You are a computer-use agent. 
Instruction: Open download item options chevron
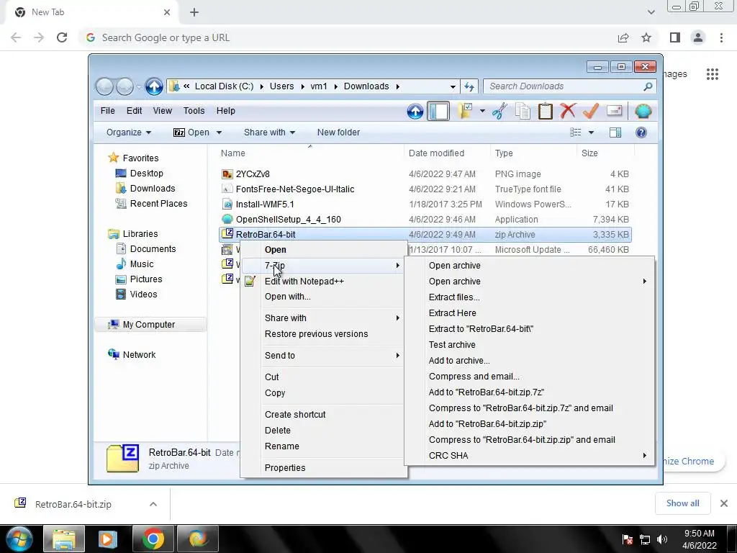click(153, 504)
